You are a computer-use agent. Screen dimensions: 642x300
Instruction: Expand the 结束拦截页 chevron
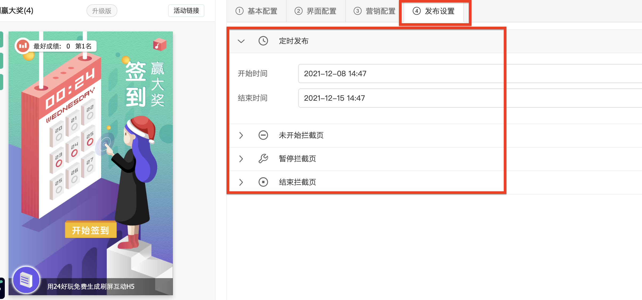(241, 182)
